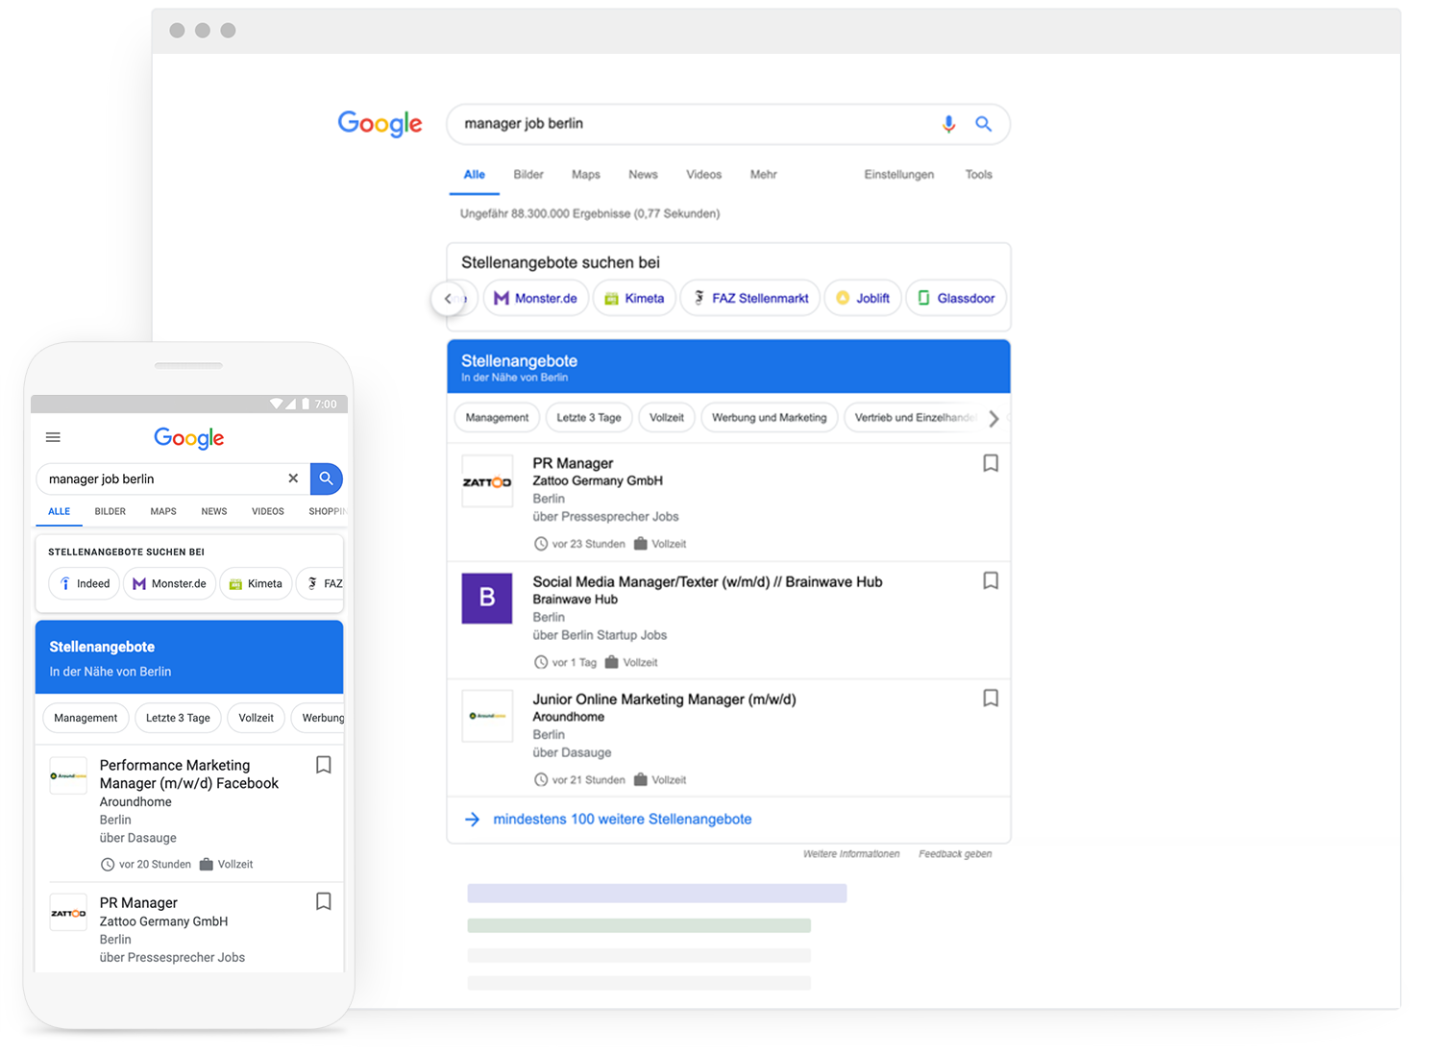Bookmark Performance Marketing Manager job on phone
The width and height of the screenshot is (1447, 1055).
(x=324, y=765)
